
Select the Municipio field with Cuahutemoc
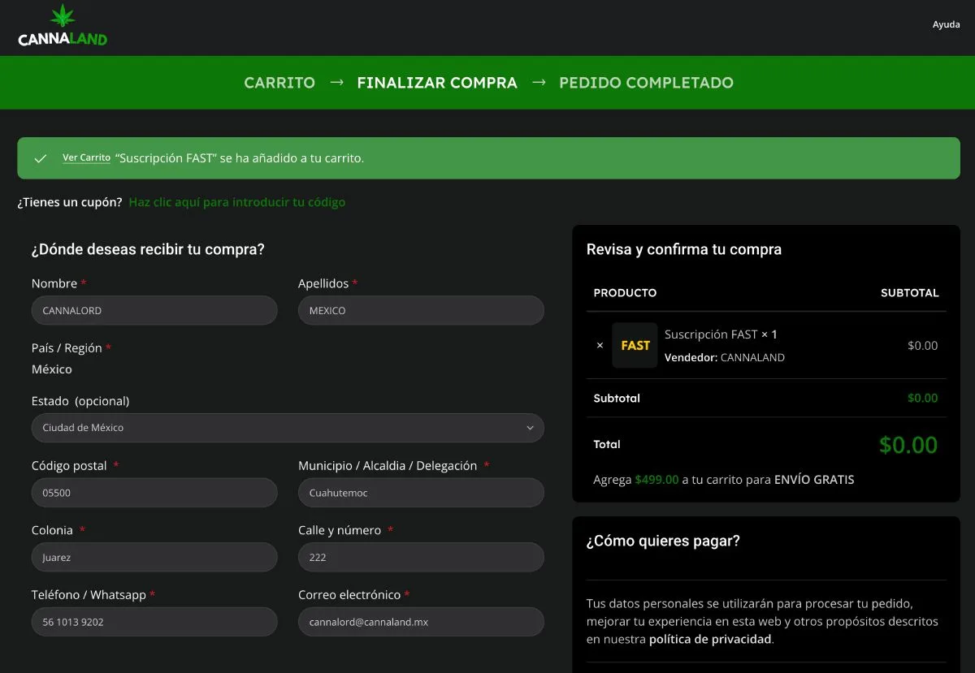(421, 493)
